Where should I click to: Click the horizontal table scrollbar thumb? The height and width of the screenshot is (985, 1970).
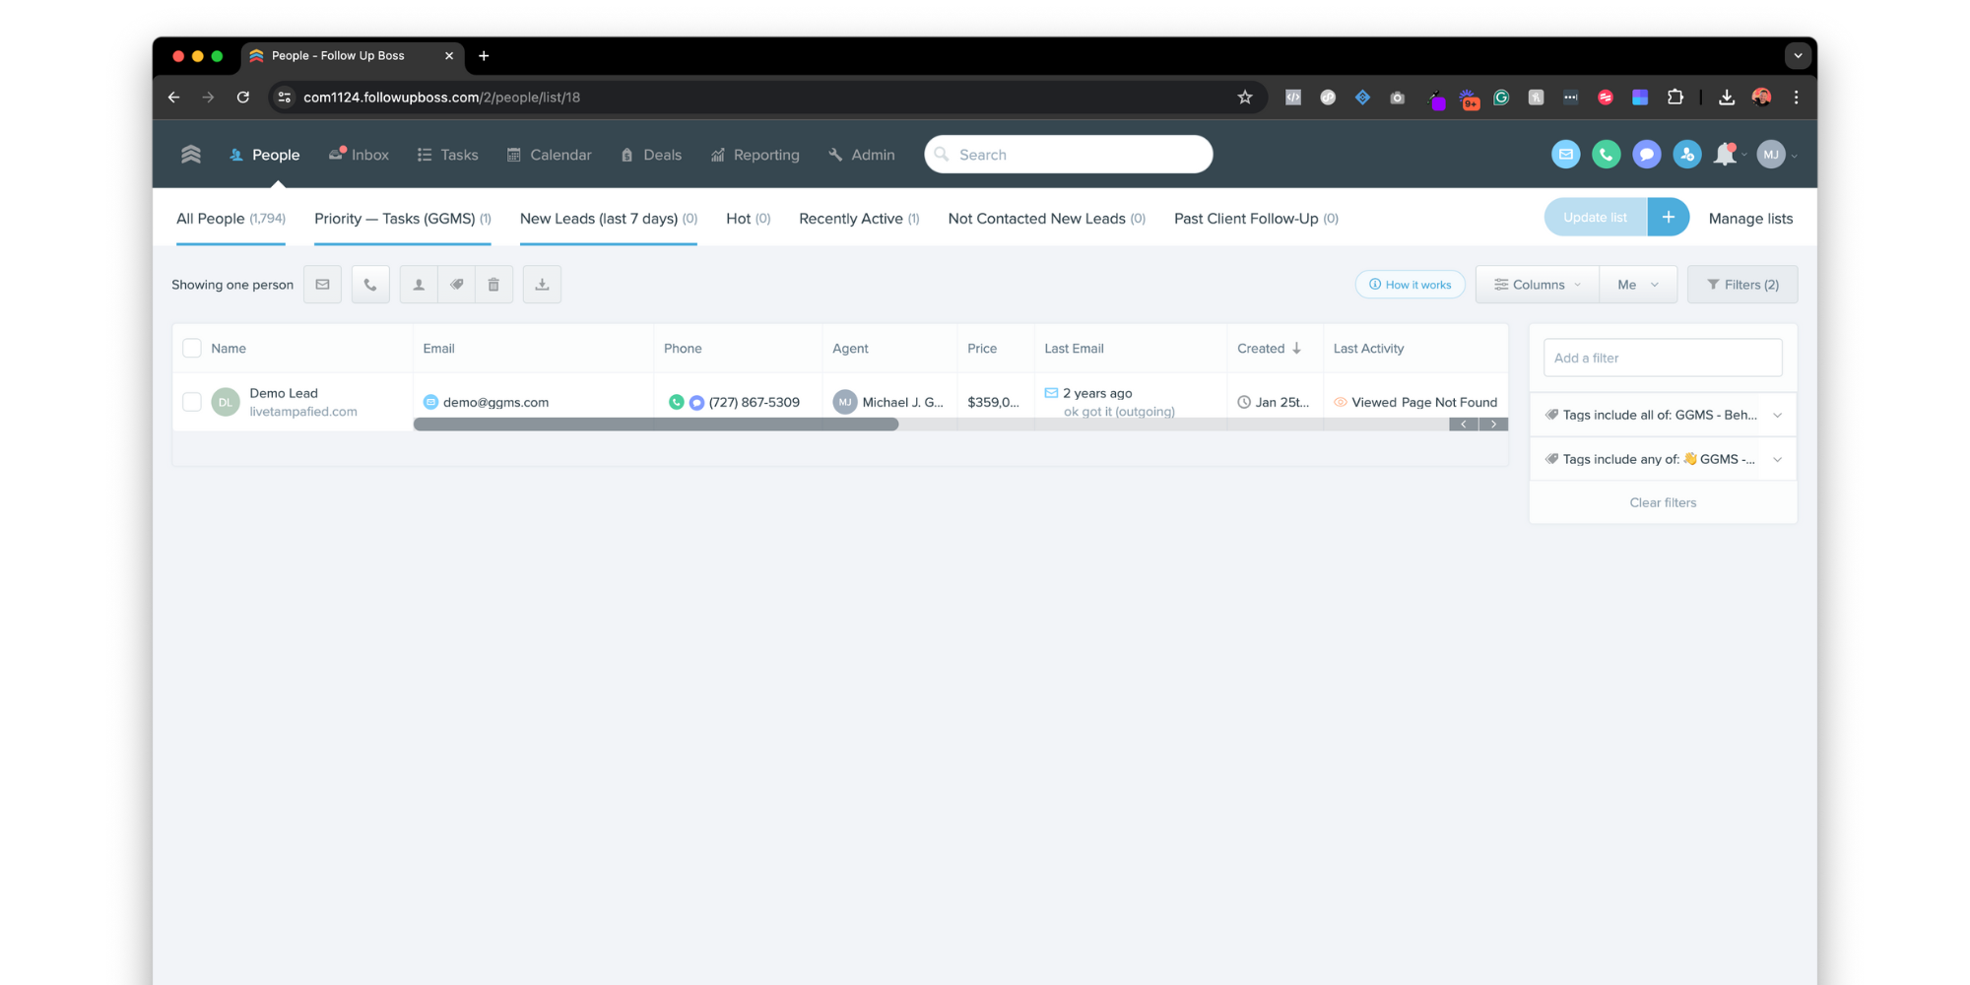[x=656, y=425]
